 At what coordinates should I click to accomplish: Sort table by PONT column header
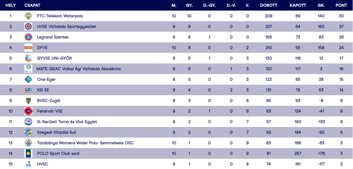click(x=341, y=6)
